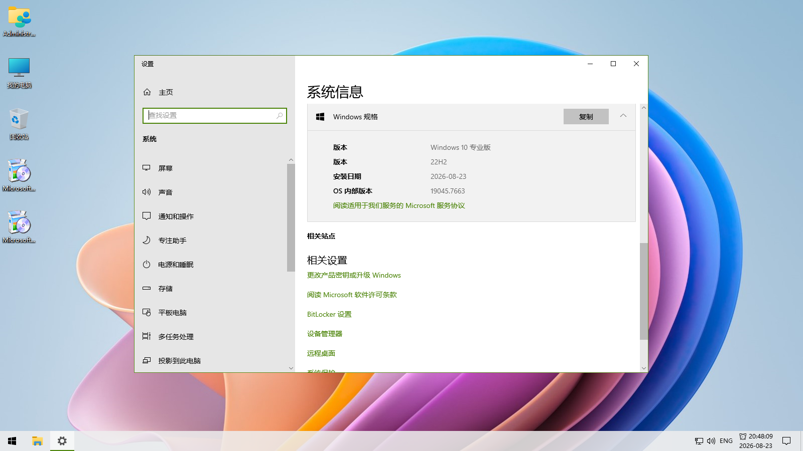803x451 pixels.
Task: Open the 投影到此电脑 settings page
Action: 211,360
